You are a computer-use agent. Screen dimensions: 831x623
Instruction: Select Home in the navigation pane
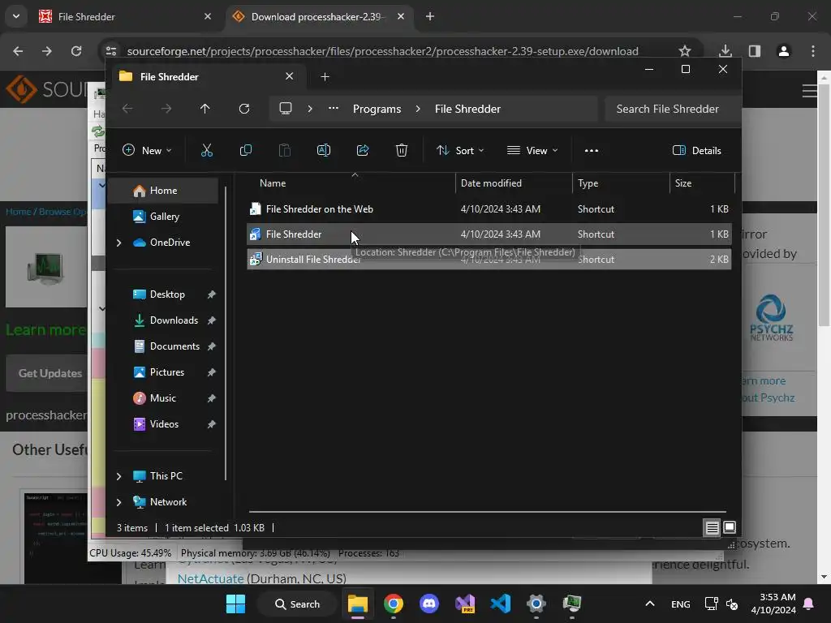tap(163, 191)
